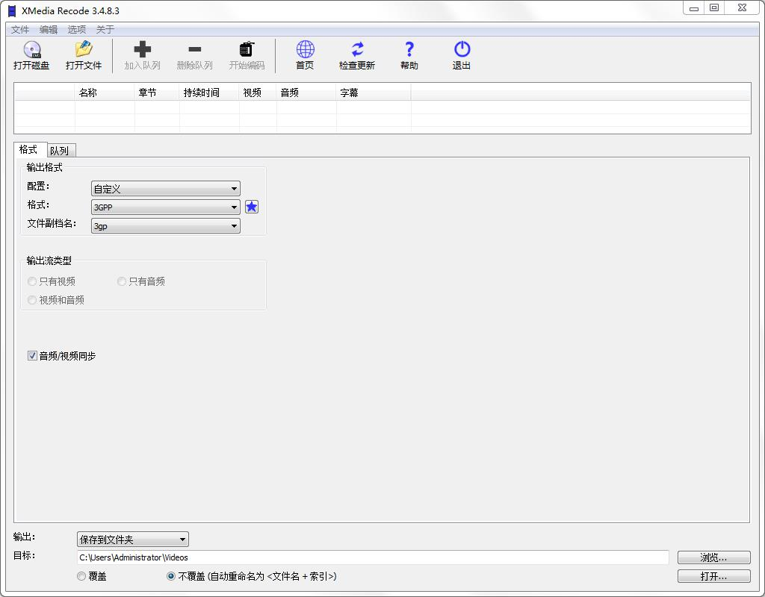This screenshot has height=597, width=765.
Task: Open a file with 打开文件 icon
Action: point(83,55)
